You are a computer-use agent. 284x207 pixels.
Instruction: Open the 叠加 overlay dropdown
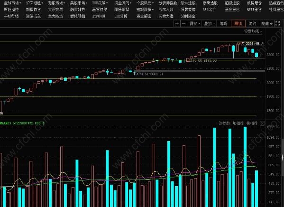(209, 23)
